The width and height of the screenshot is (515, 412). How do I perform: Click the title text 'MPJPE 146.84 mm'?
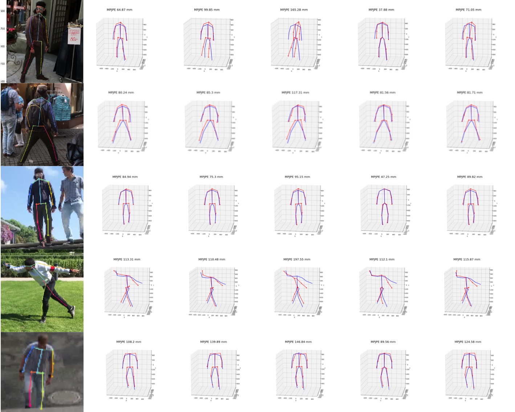coord(298,342)
